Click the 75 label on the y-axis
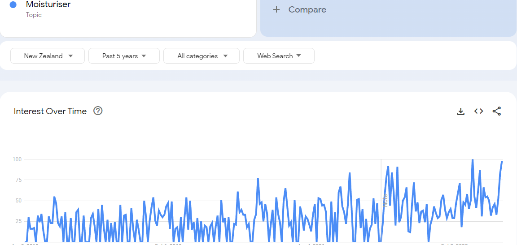This screenshot has height=245, width=517. tap(18, 180)
